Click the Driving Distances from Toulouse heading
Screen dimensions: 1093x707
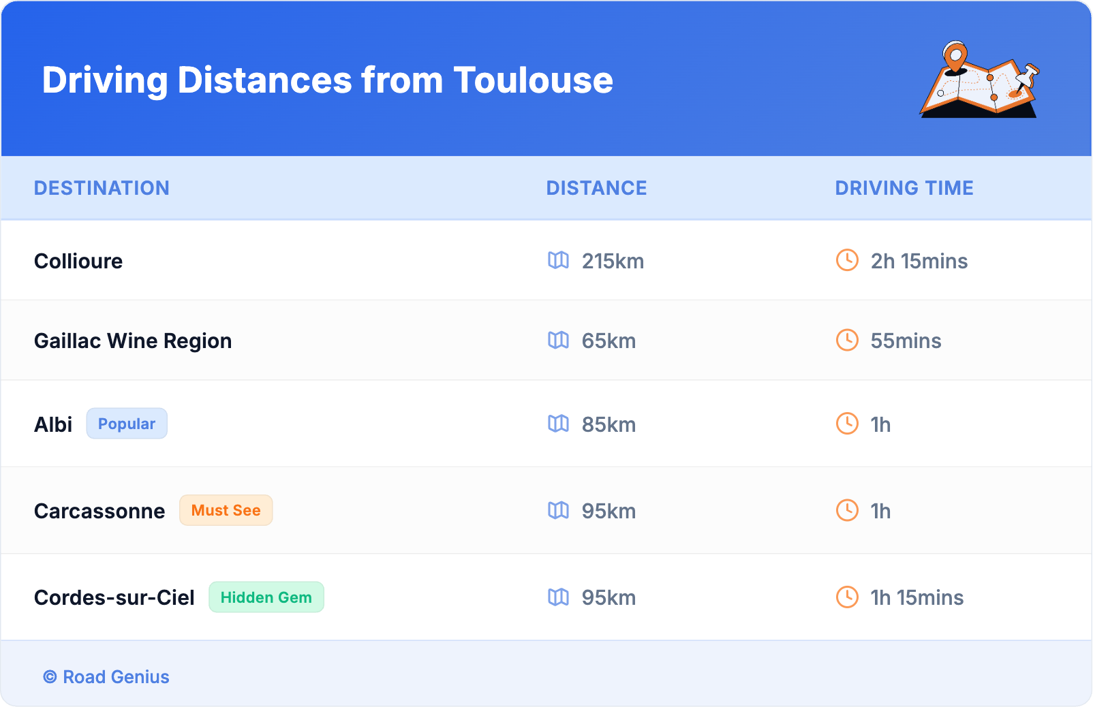[328, 80]
